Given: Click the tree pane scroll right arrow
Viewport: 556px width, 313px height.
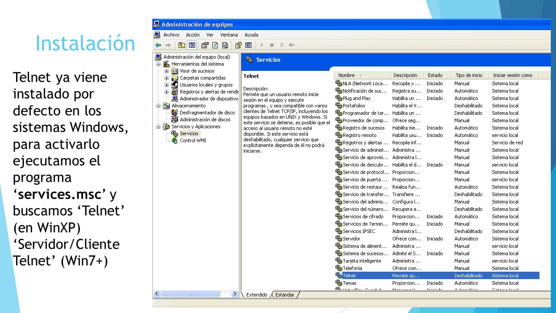Looking at the screenshot, I should 235,294.
